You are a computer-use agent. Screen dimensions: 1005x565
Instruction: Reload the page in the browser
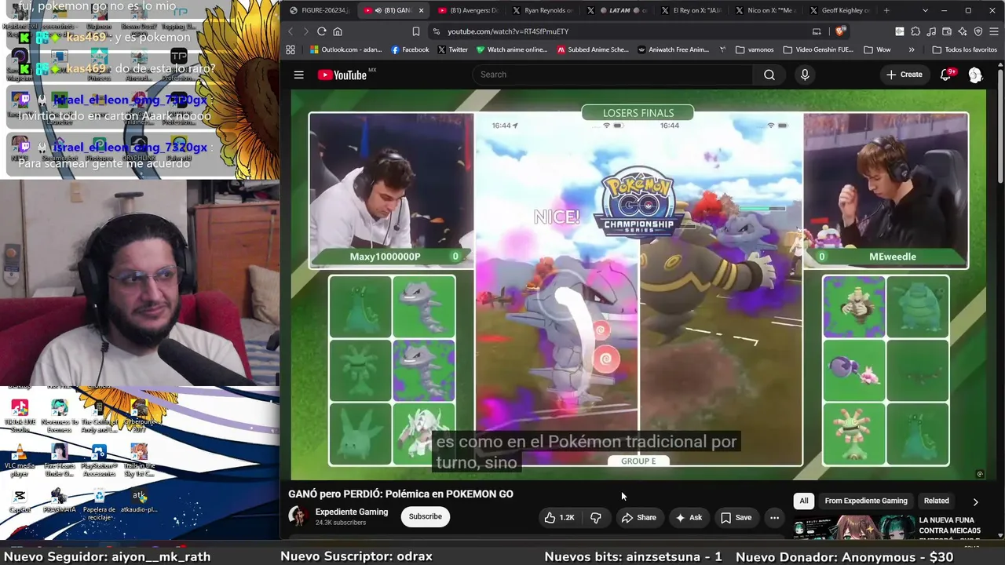[321, 31]
